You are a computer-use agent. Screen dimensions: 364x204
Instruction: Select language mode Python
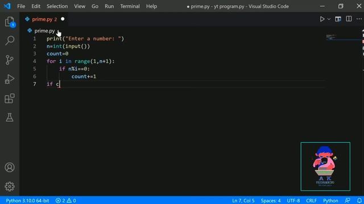330,201
